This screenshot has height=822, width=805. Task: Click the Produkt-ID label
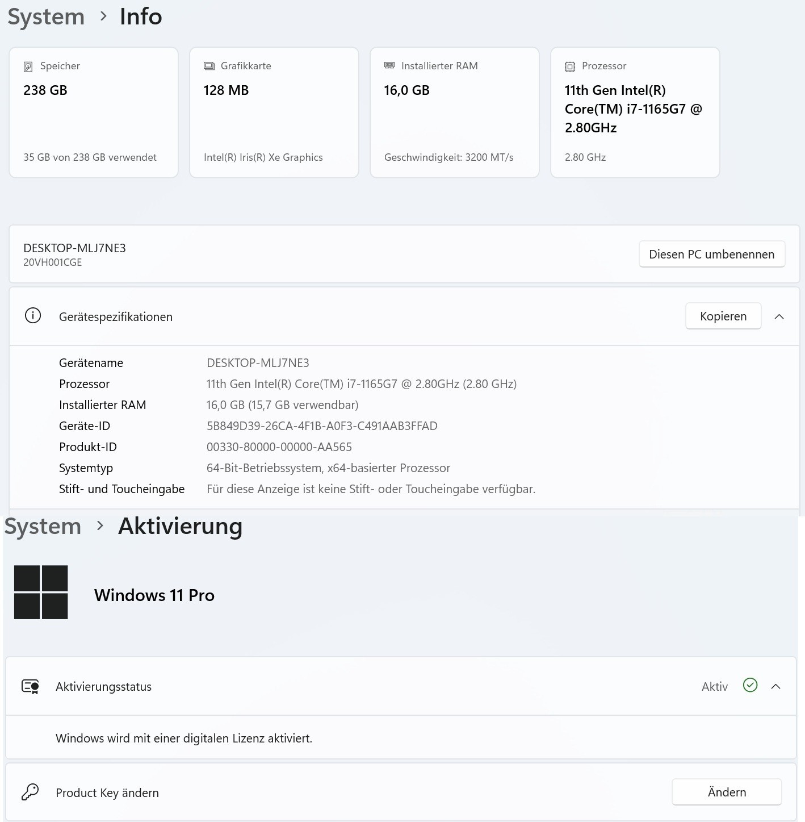88,447
